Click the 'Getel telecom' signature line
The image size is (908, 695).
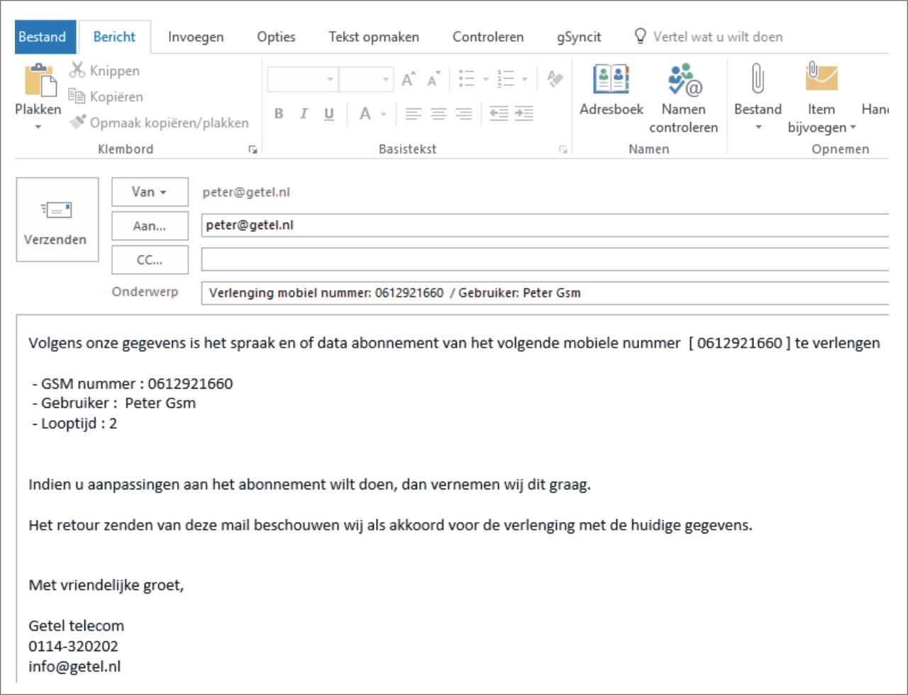pos(77,626)
